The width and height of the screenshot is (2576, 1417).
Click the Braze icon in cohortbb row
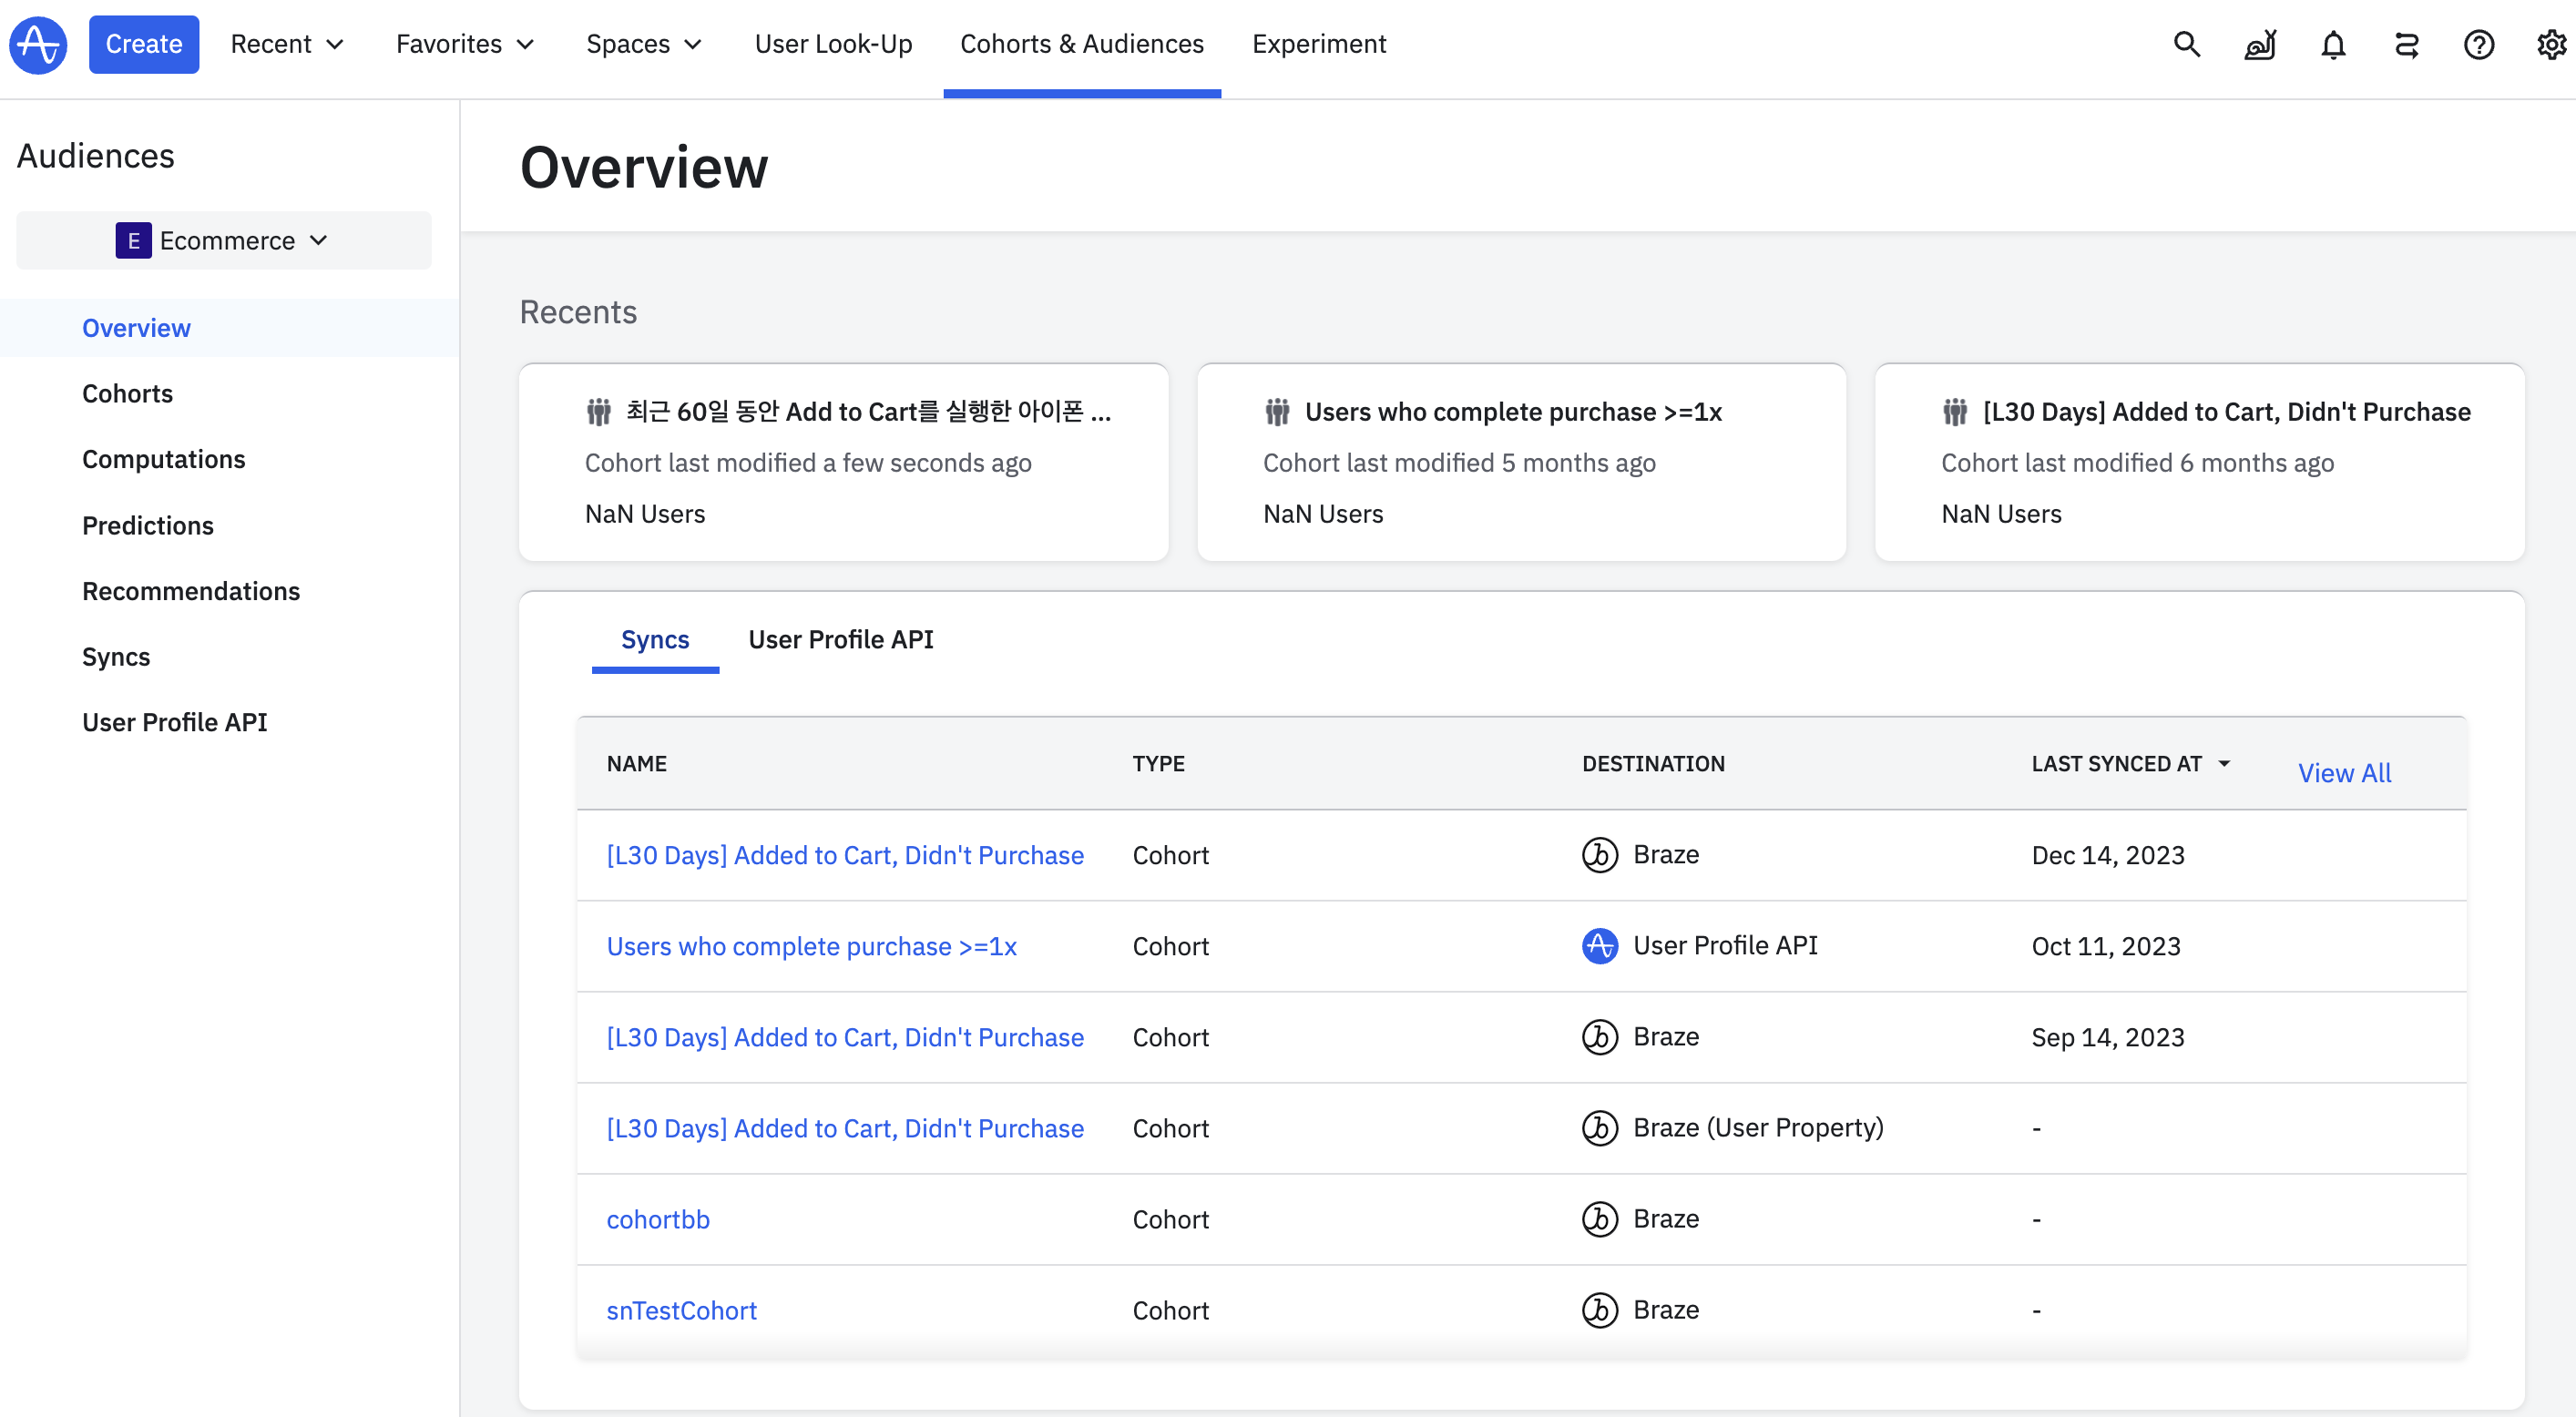click(x=1599, y=1219)
